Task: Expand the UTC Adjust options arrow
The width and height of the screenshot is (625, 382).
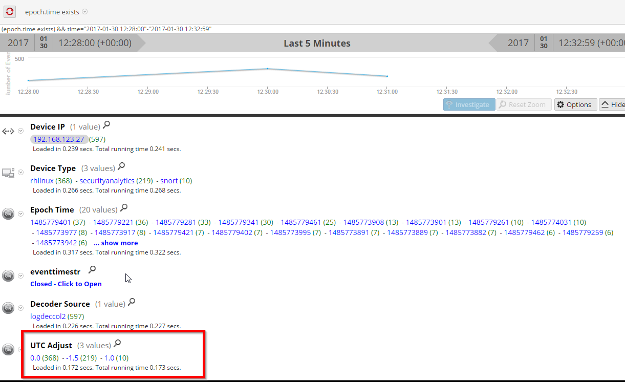Action: [x=21, y=349]
